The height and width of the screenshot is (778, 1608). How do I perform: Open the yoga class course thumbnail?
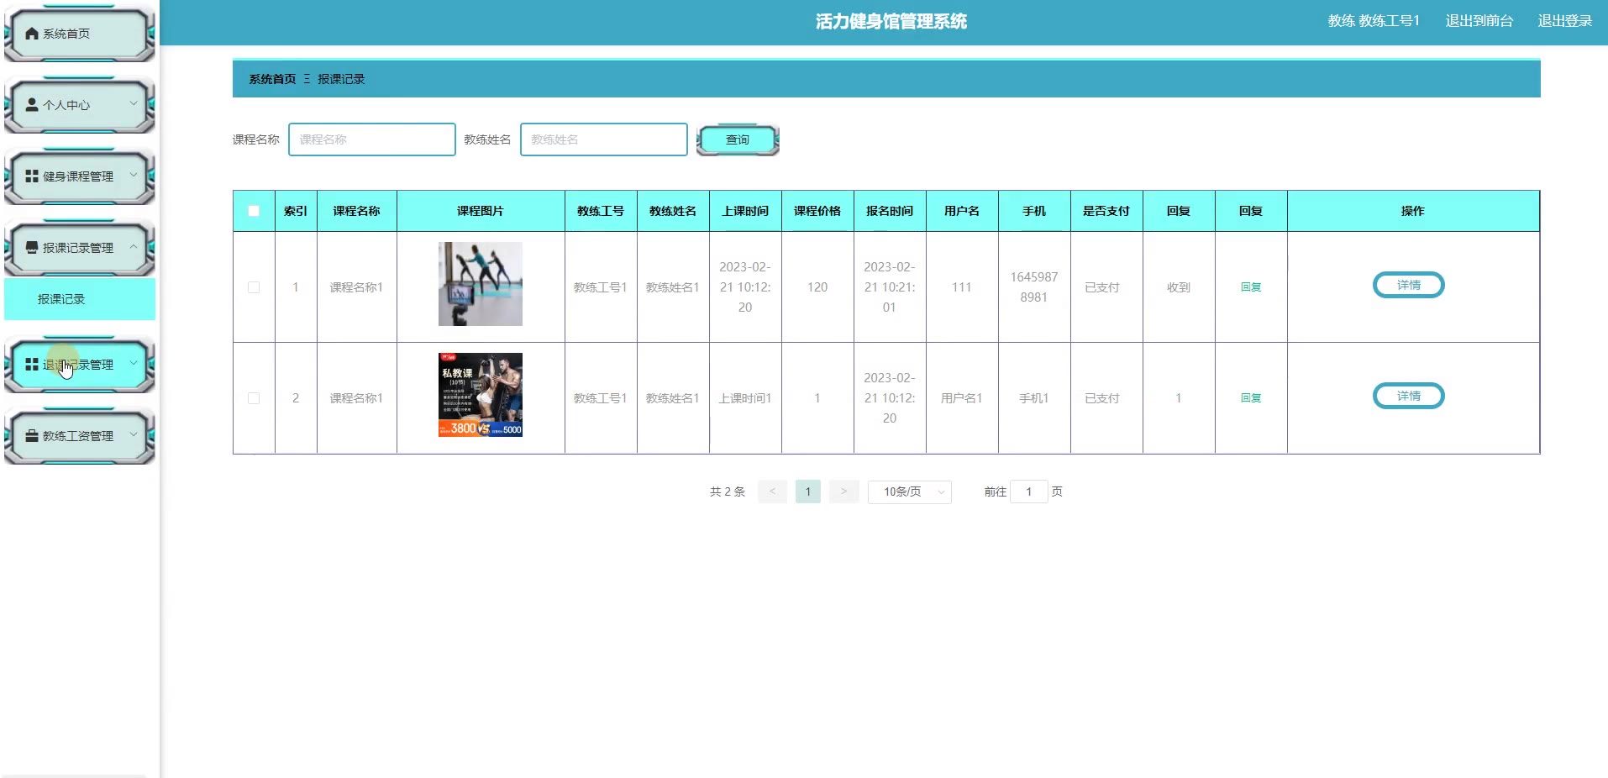coord(481,284)
